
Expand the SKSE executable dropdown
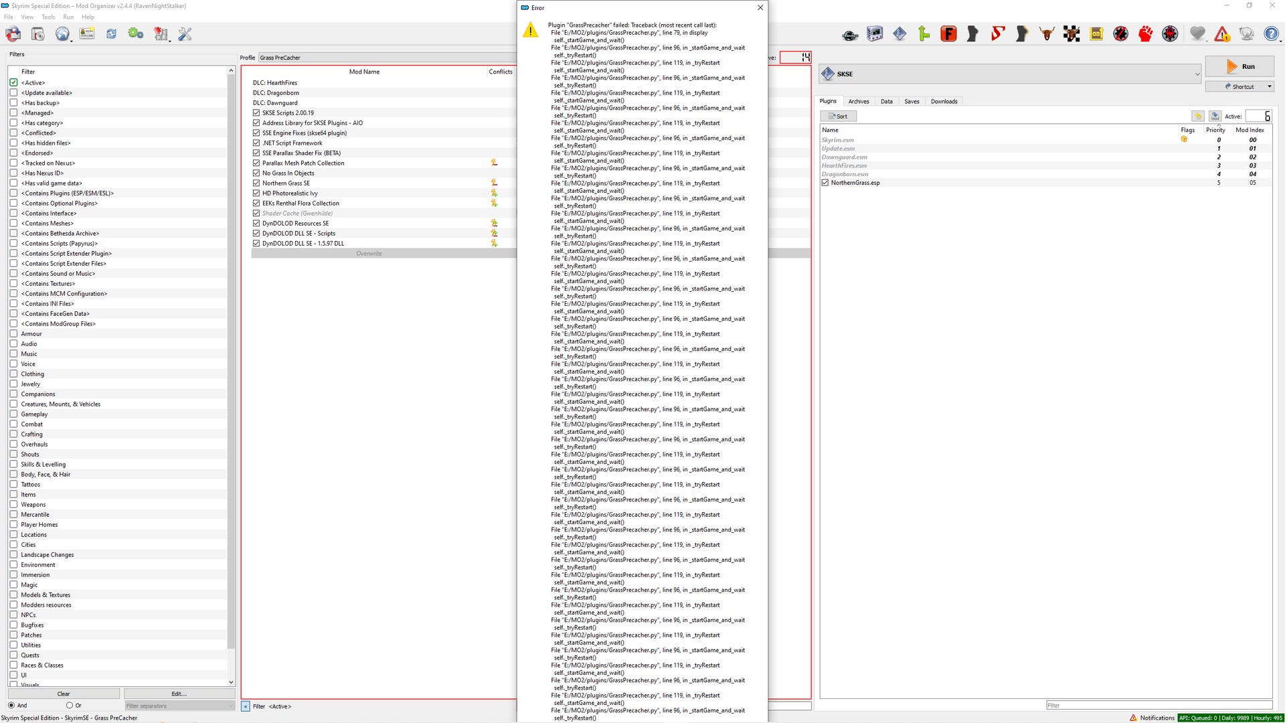point(1197,74)
